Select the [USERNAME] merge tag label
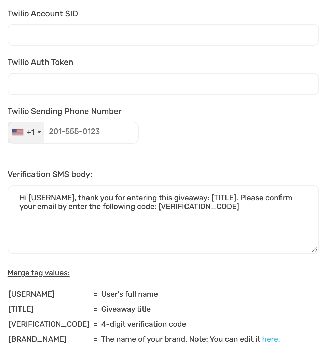This screenshot has height=352, width=328. [31, 294]
